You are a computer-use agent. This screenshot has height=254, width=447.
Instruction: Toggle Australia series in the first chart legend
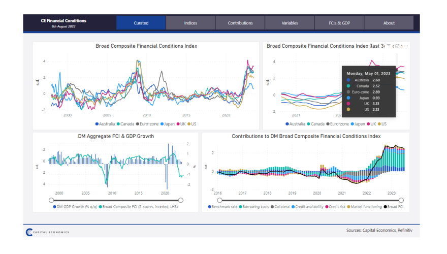[97, 124]
